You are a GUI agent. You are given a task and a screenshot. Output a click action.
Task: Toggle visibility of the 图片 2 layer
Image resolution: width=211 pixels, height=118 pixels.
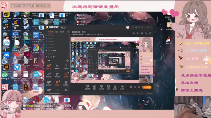[46, 48]
